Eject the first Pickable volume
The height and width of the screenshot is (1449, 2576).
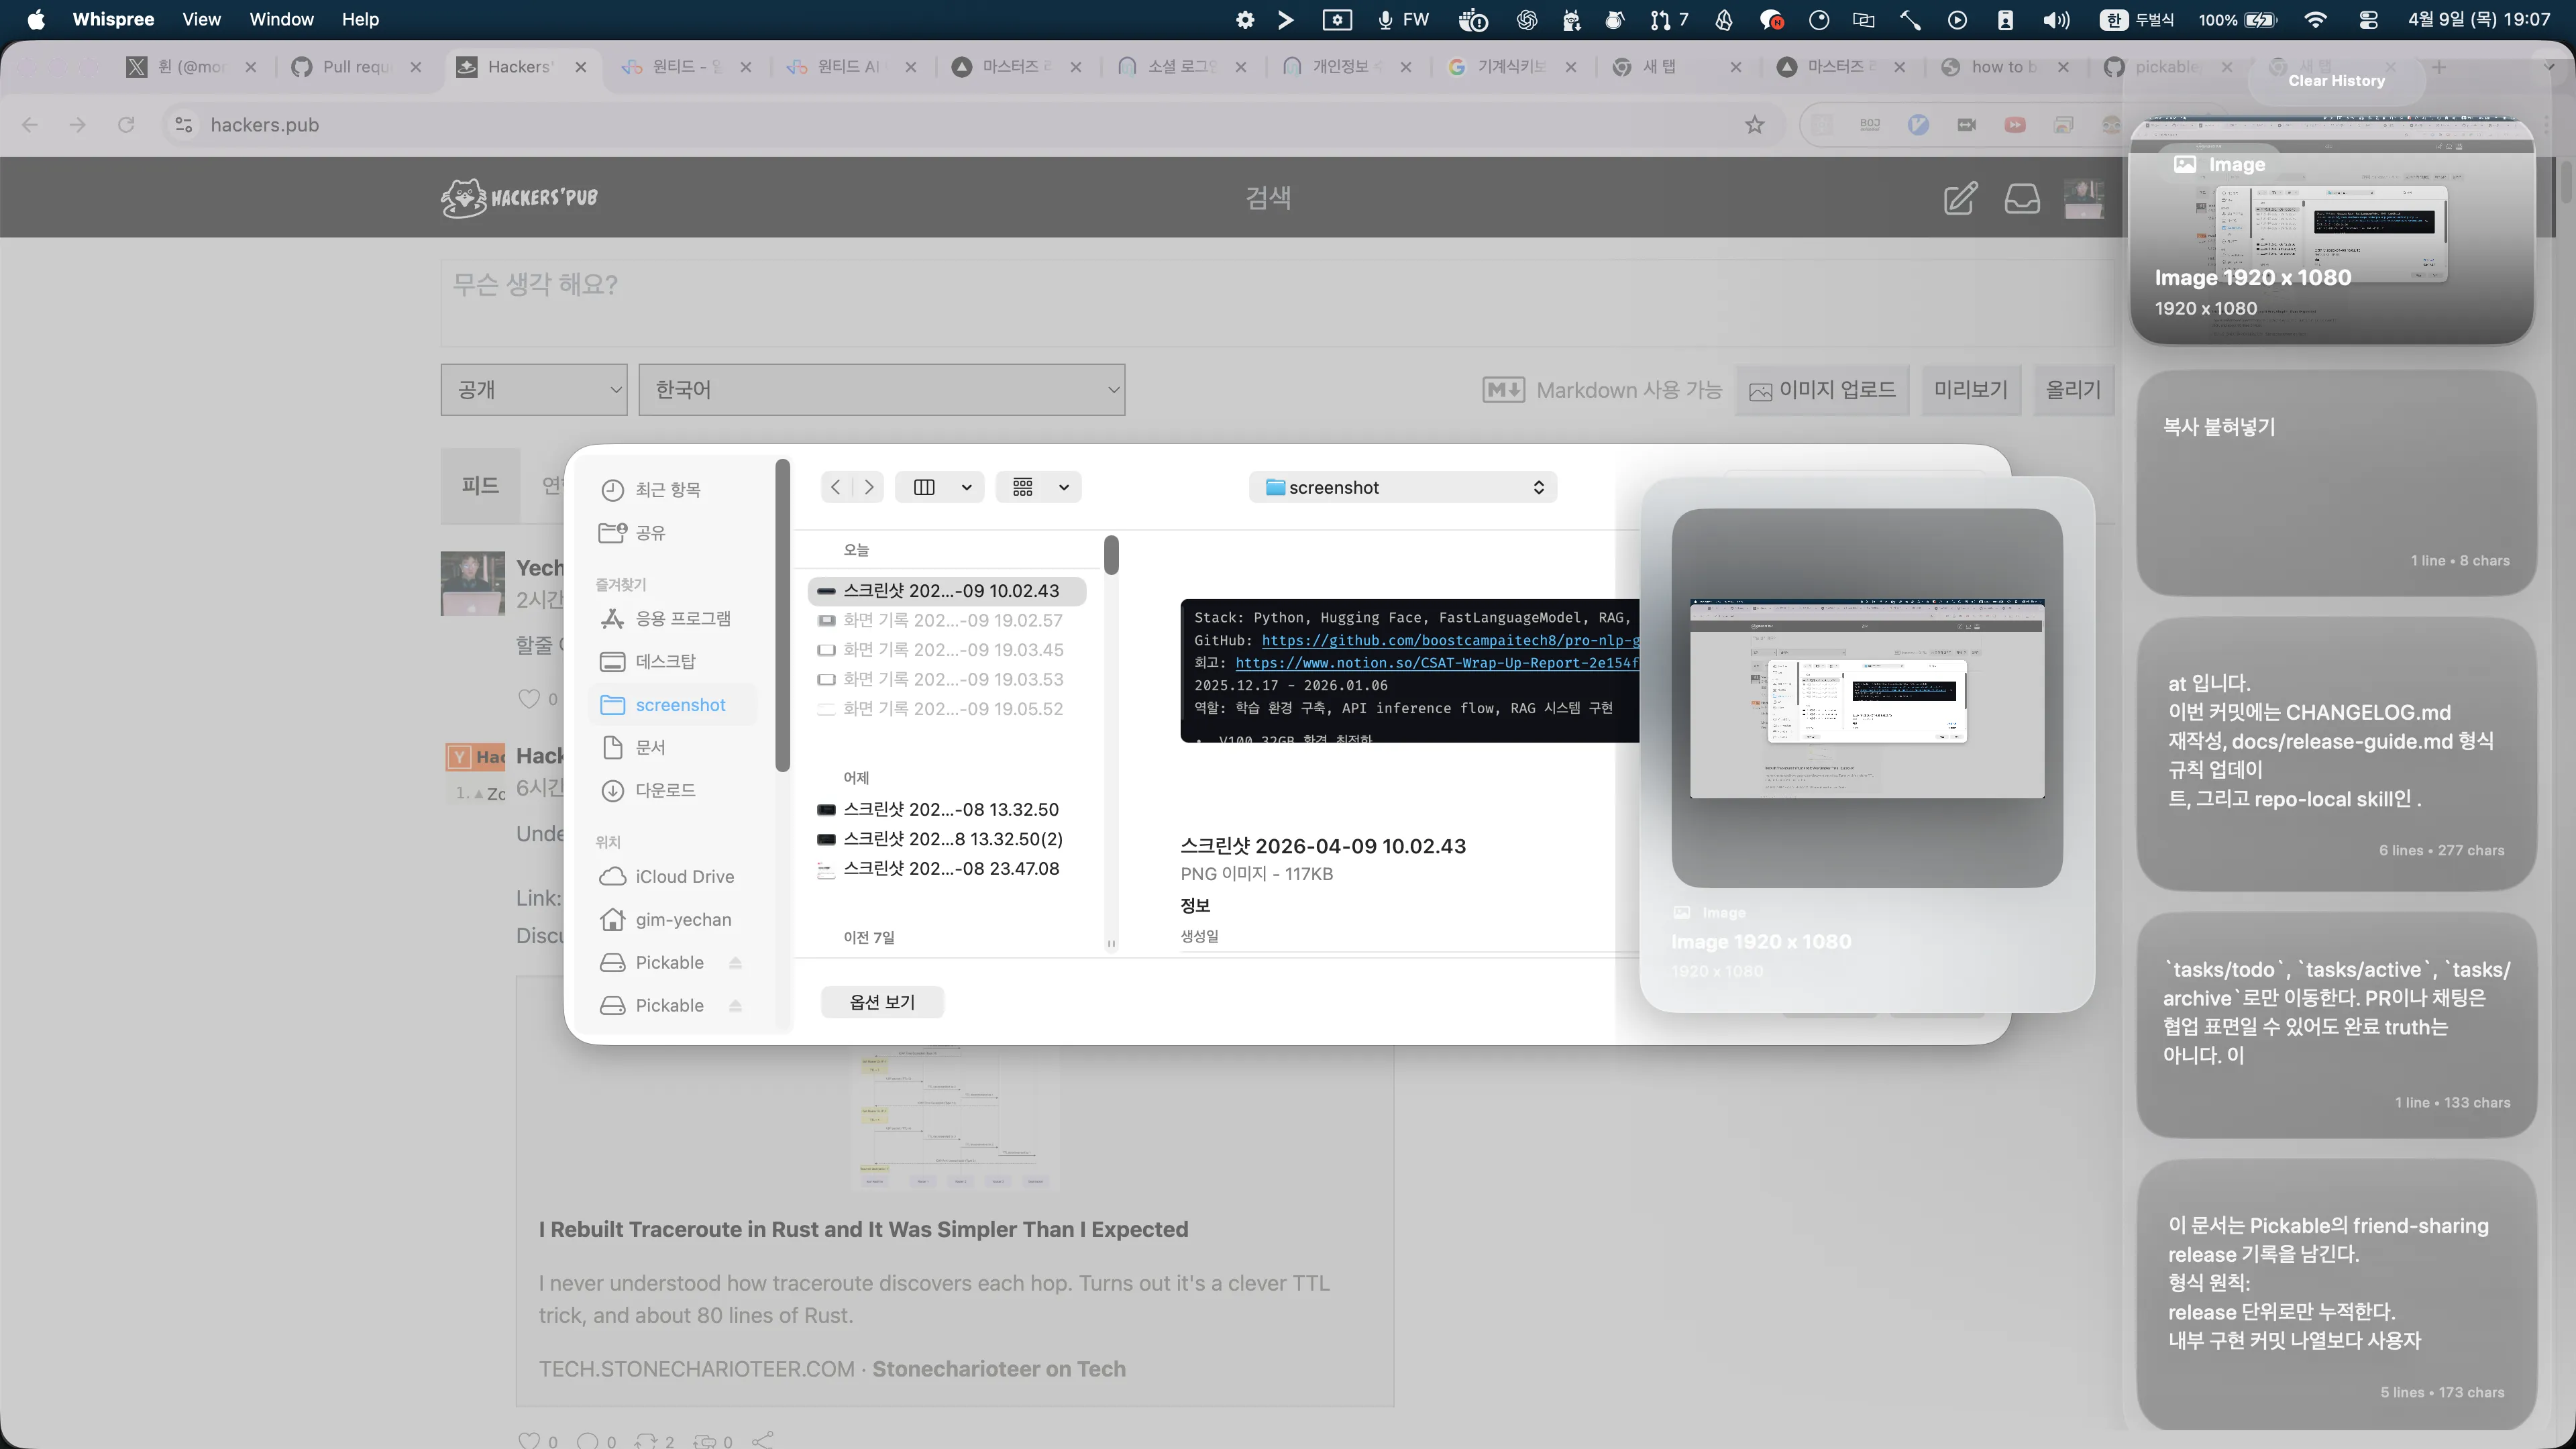click(735, 962)
